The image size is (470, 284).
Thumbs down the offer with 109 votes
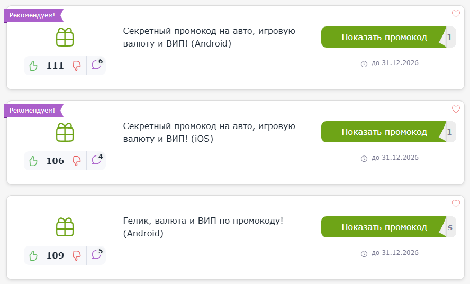tap(77, 255)
